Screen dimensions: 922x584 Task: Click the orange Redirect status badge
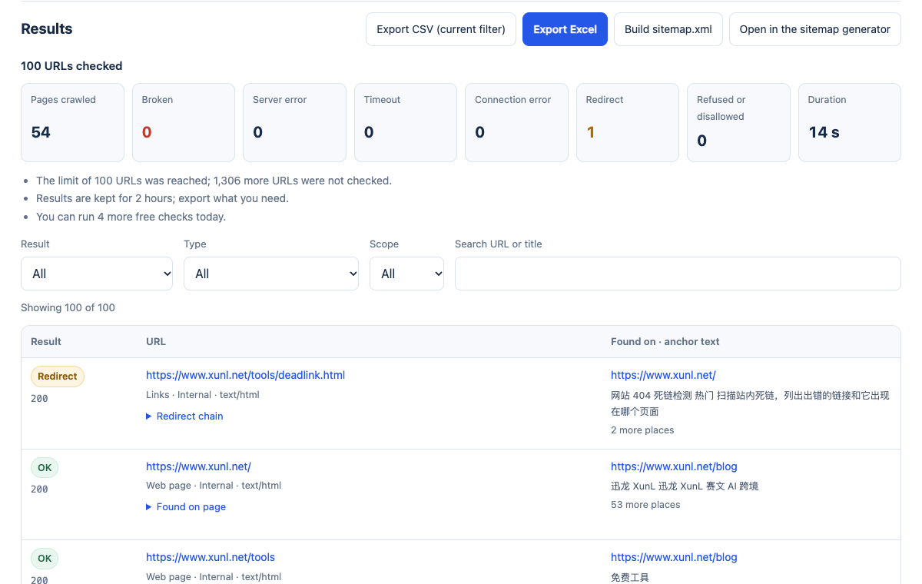58,377
